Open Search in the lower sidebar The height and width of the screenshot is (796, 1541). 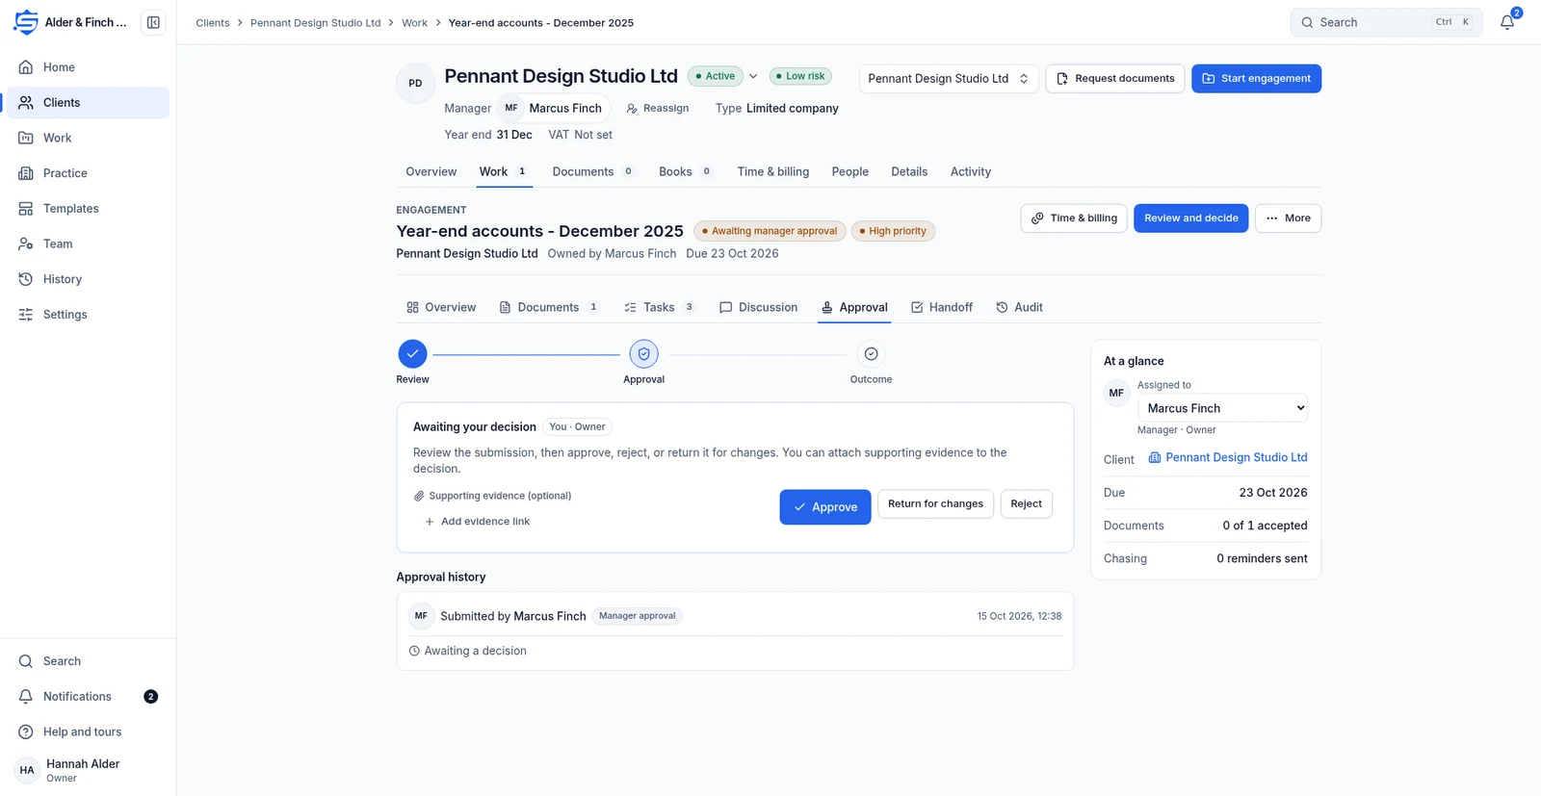88,661
